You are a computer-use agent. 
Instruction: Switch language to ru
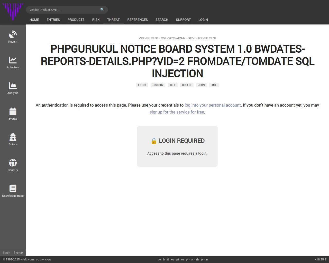182,259
